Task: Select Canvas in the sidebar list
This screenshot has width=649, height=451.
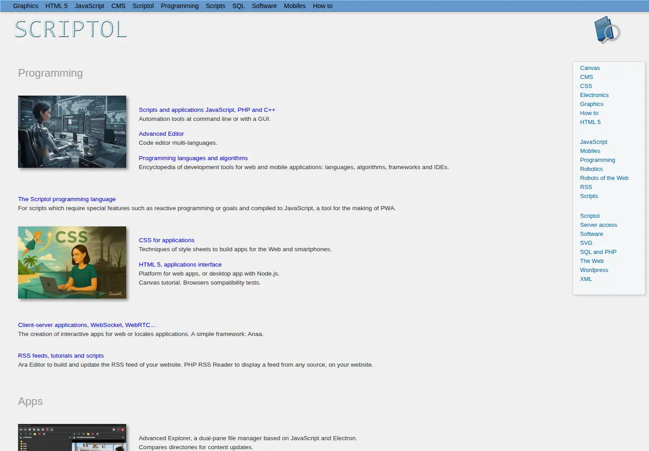Action: click(x=590, y=68)
